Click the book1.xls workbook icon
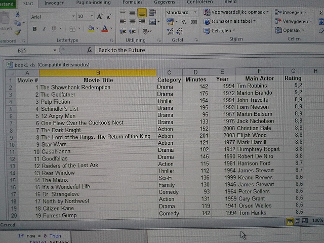 [9, 64]
